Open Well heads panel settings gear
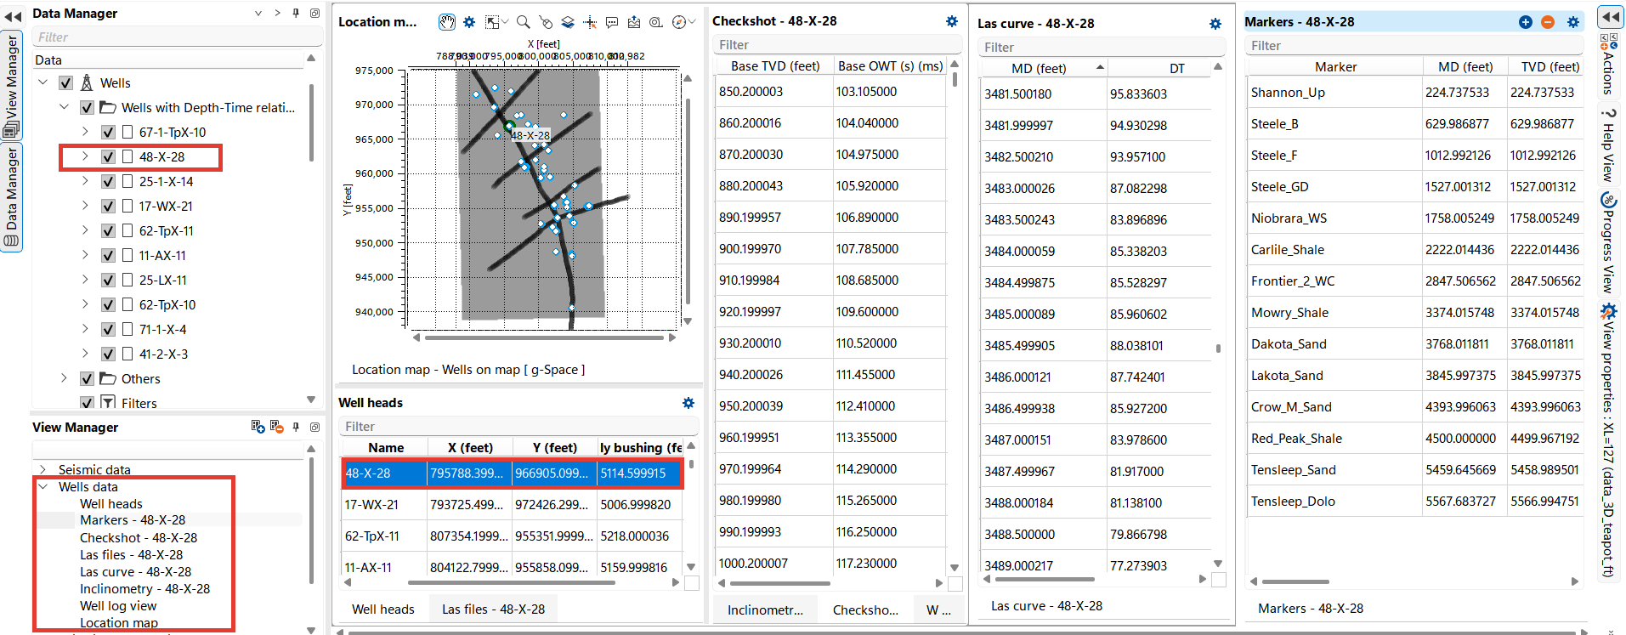This screenshot has width=1626, height=635. point(688,403)
